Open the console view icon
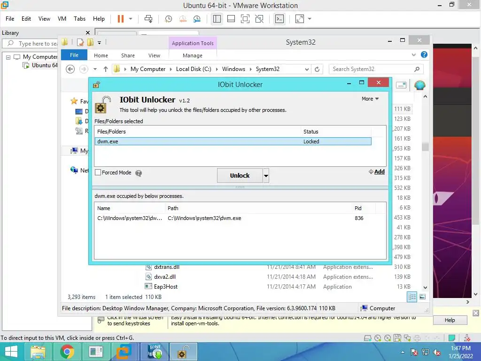 point(279,19)
